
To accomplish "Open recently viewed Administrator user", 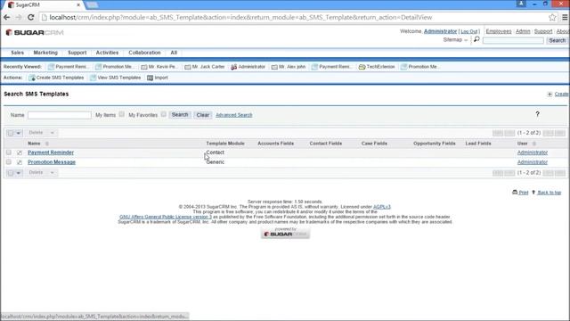I will coord(248,67).
